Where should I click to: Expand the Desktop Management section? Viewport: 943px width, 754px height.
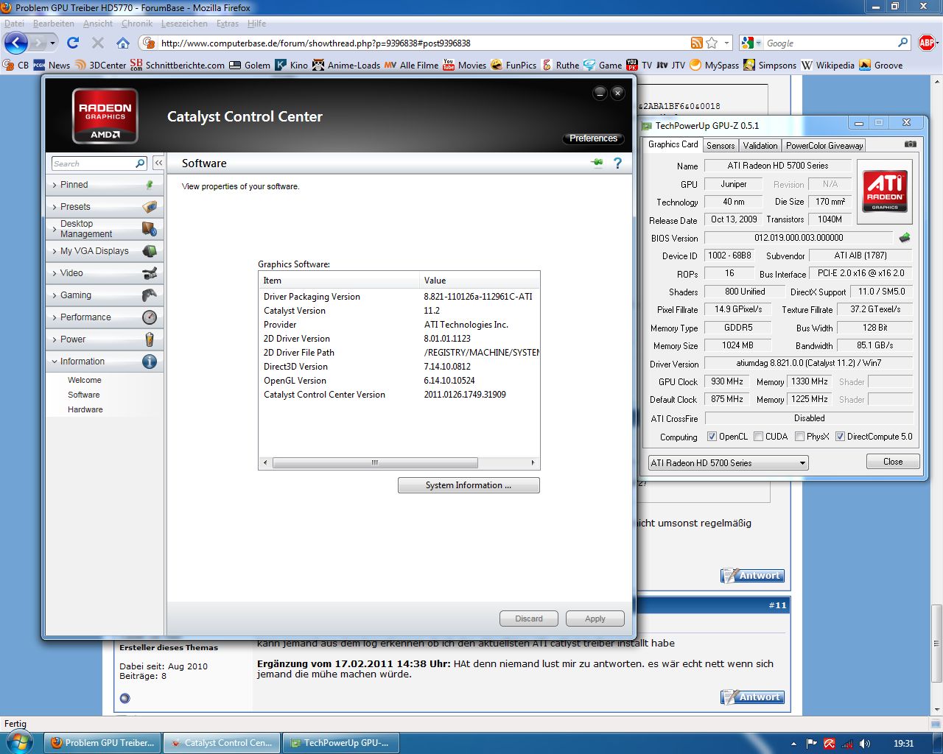104,229
